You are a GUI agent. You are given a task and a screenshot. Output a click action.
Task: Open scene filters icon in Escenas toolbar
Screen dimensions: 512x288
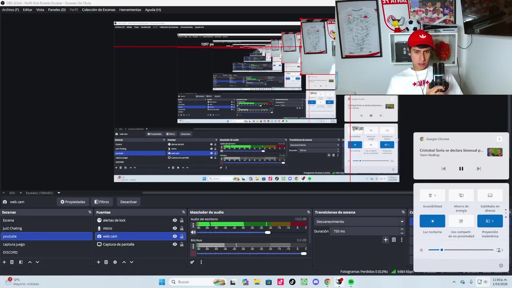coord(21,262)
